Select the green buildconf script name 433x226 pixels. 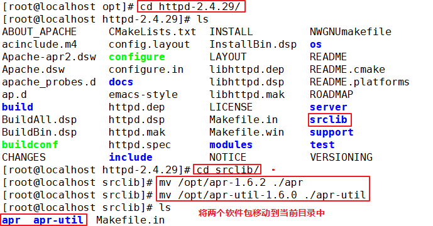[x=30, y=145]
